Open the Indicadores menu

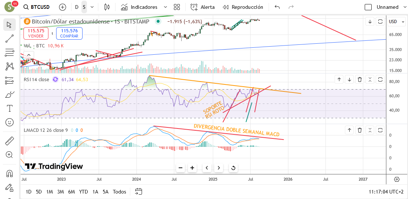pyautogui.click(x=139, y=7)
